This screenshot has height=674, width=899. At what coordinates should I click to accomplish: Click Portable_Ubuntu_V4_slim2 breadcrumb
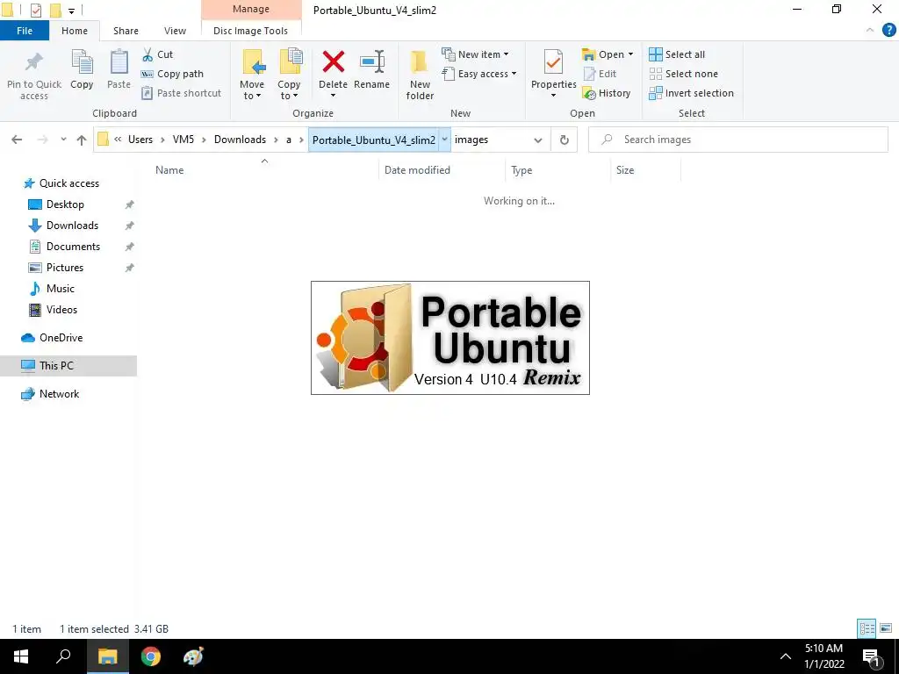tap(374, 140)
